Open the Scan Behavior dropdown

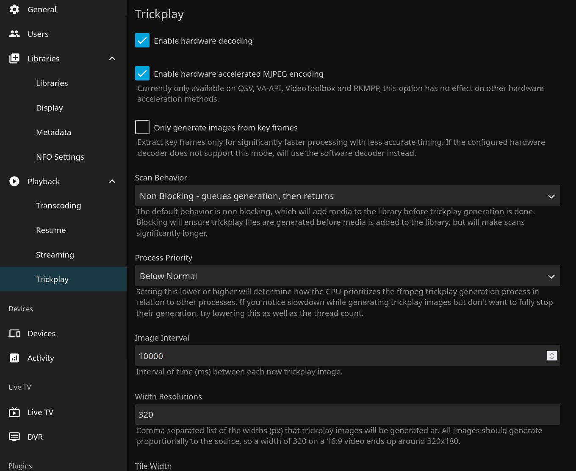(347, 196)
